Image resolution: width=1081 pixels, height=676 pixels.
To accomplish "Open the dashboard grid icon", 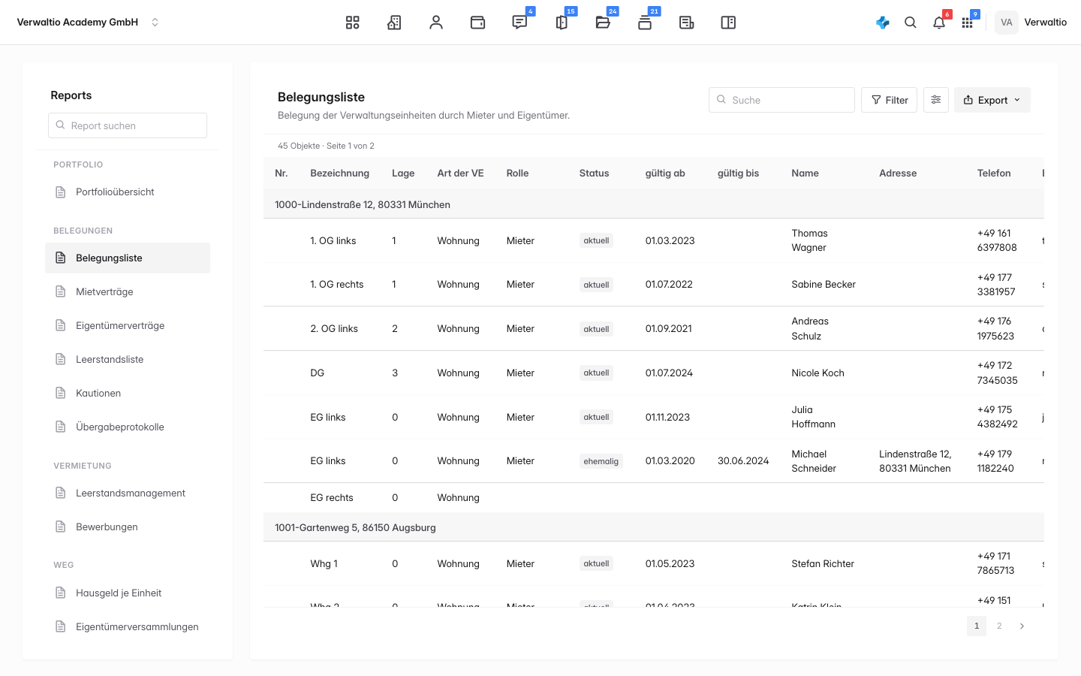I will point(352,23).
